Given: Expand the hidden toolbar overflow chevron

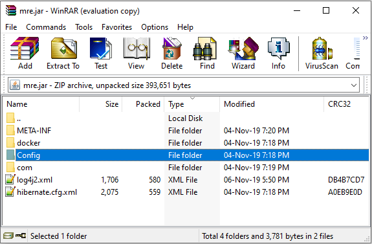Looking at the screenshot, I should (366, 38).
